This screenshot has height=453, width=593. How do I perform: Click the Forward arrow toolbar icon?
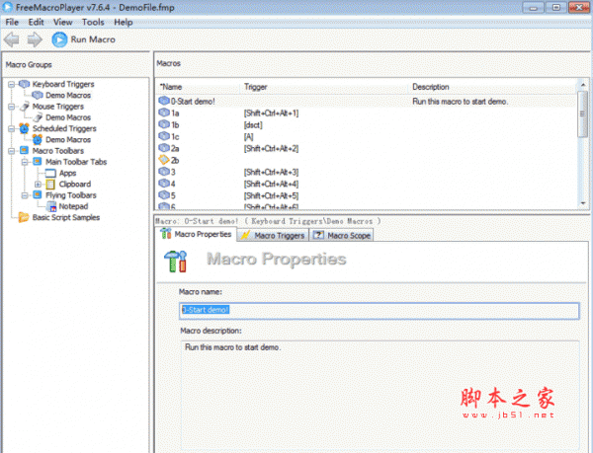point(35,39)
